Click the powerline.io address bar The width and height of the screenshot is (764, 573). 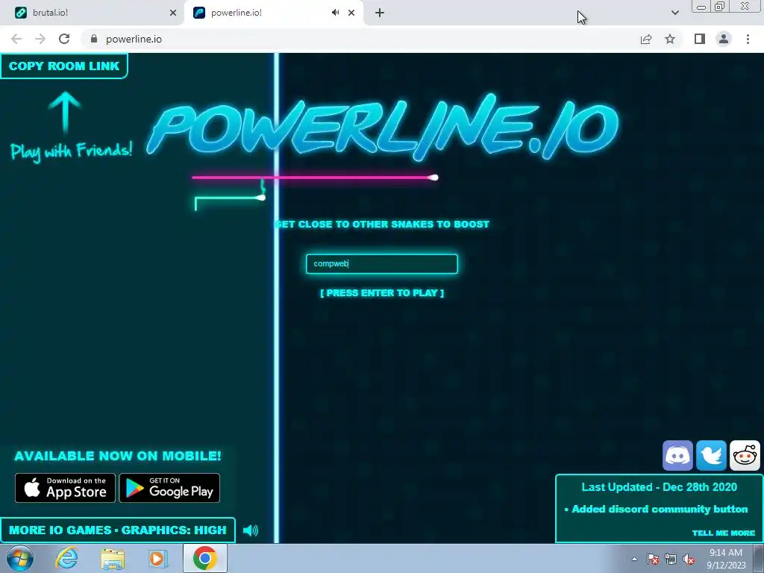tap(360, 39)
